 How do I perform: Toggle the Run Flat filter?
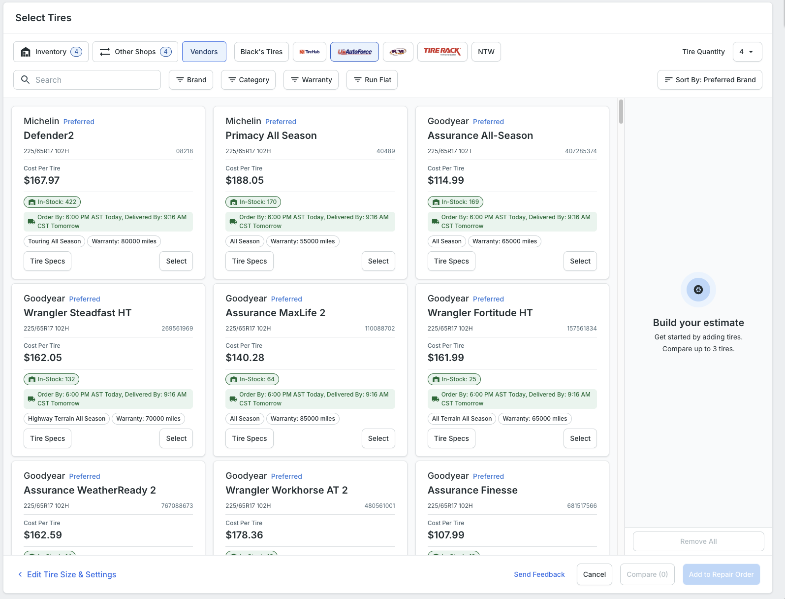coord(372,80)
